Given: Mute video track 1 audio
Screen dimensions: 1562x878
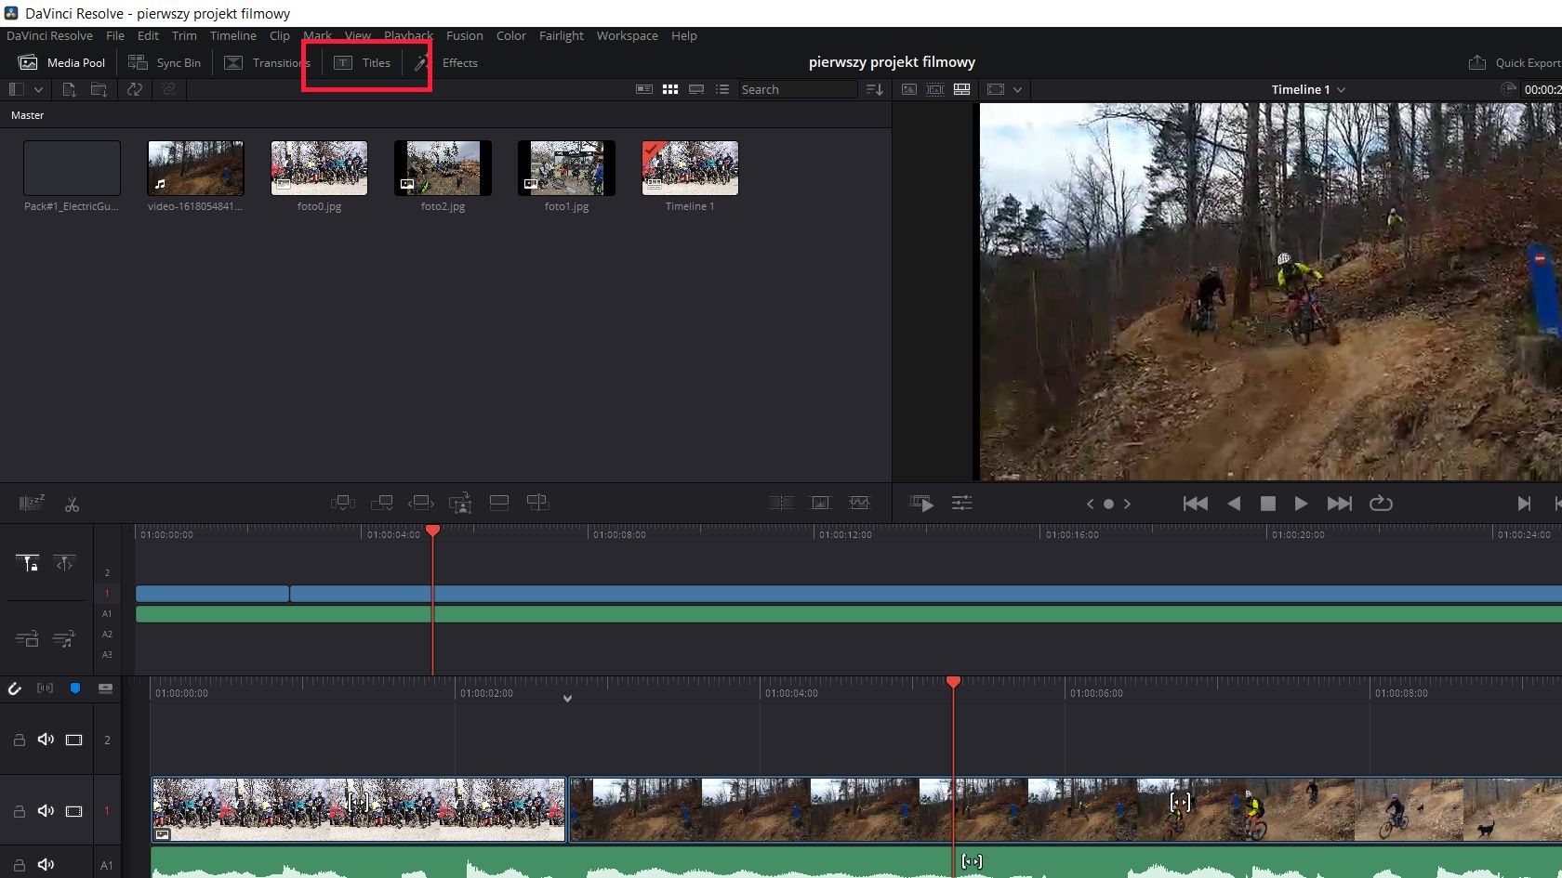Looking at the screenshot, I should (46, 811).
